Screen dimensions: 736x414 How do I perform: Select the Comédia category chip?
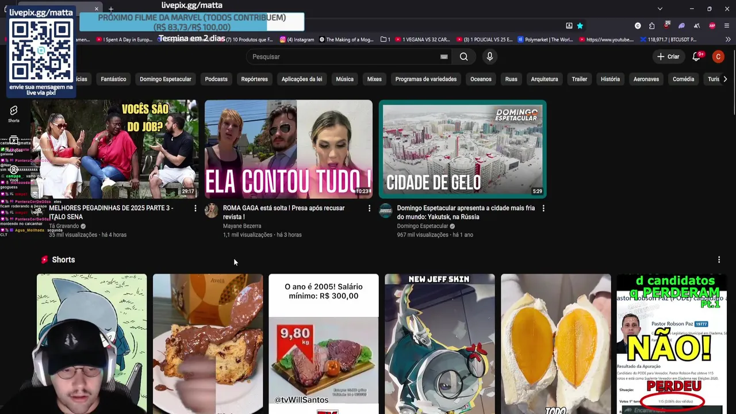(x=683, y=79)
